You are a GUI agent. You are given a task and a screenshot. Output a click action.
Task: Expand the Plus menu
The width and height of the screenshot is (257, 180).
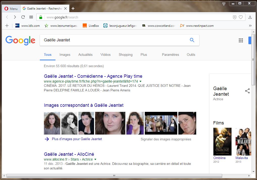point(144,55)
